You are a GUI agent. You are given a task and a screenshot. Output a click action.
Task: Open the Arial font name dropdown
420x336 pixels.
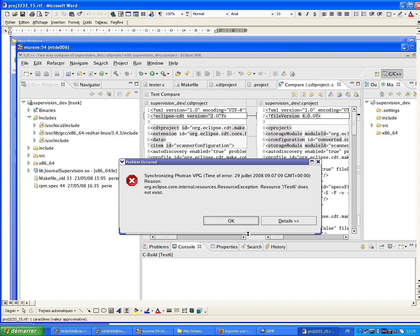(272, 14)
